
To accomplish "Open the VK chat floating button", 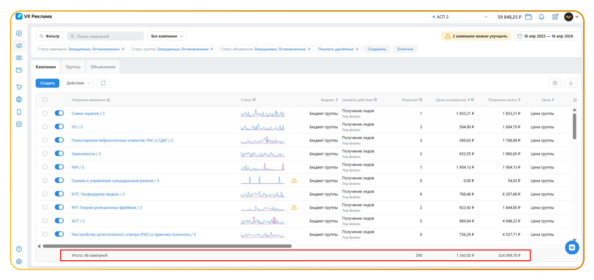I will coord(572,247).
